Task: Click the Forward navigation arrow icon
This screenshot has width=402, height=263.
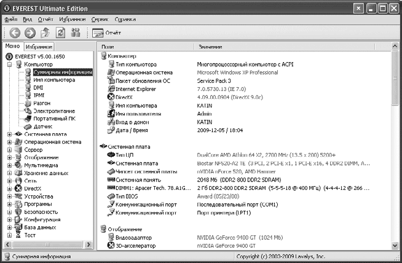Action: 30,33
